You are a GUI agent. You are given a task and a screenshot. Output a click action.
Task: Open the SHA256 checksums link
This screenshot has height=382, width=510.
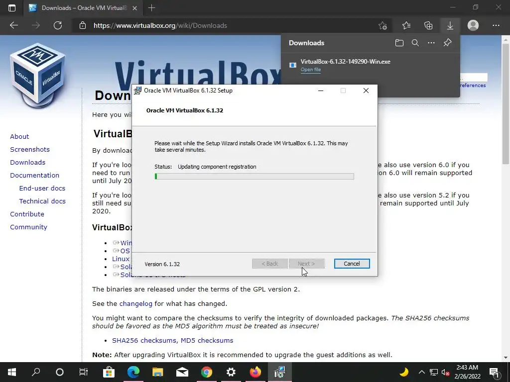pos(145,340)
